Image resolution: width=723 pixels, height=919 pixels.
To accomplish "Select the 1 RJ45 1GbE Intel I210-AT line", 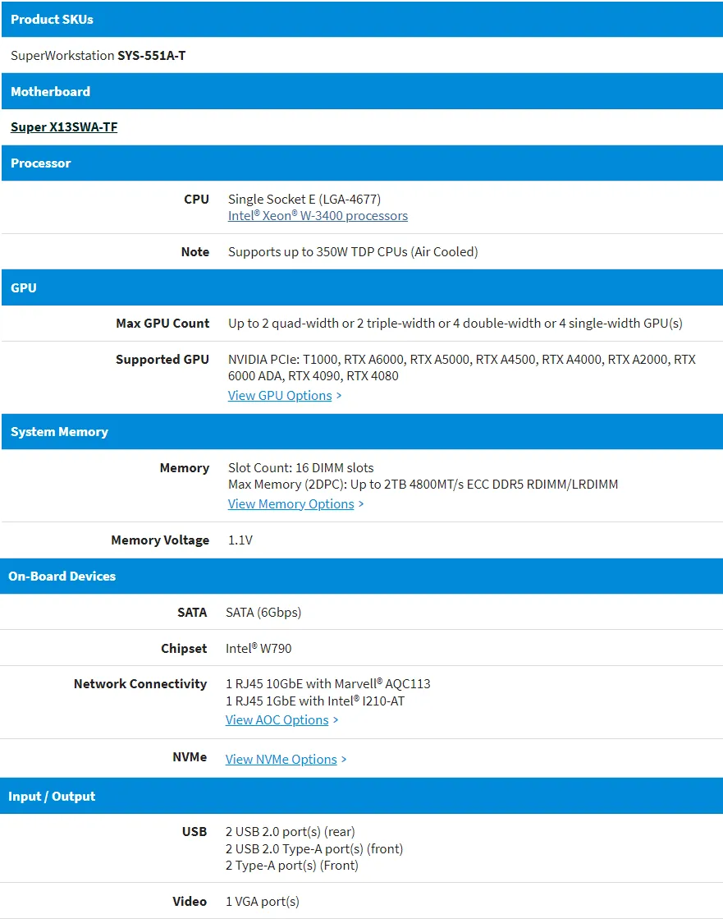I will 315,701.
